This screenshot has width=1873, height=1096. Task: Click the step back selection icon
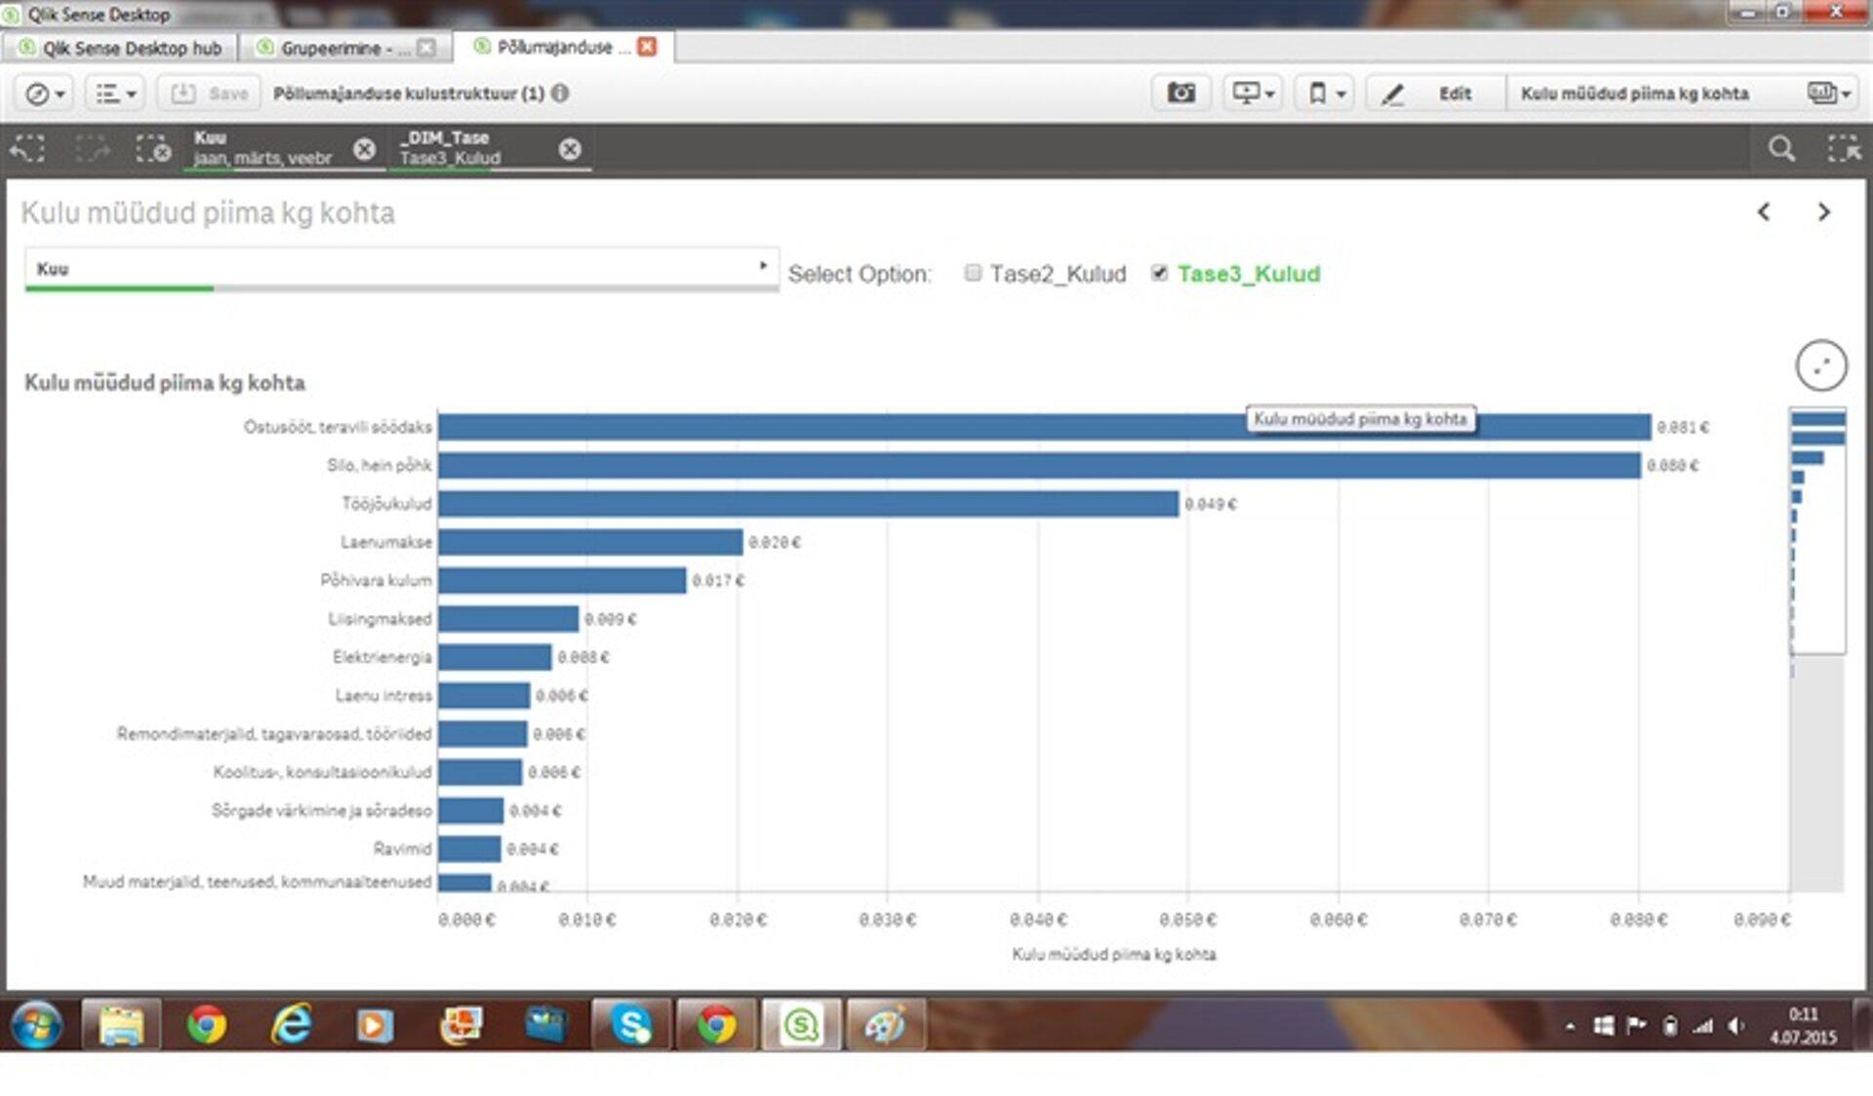[x=27, y=149]
